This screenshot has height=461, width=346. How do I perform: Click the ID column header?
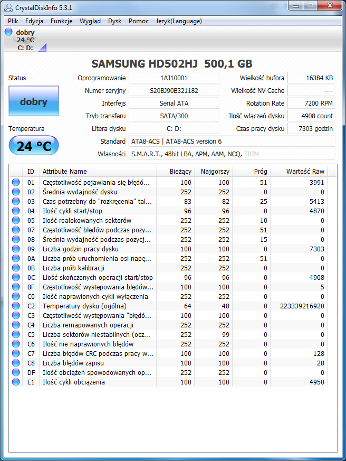(31, 172)
